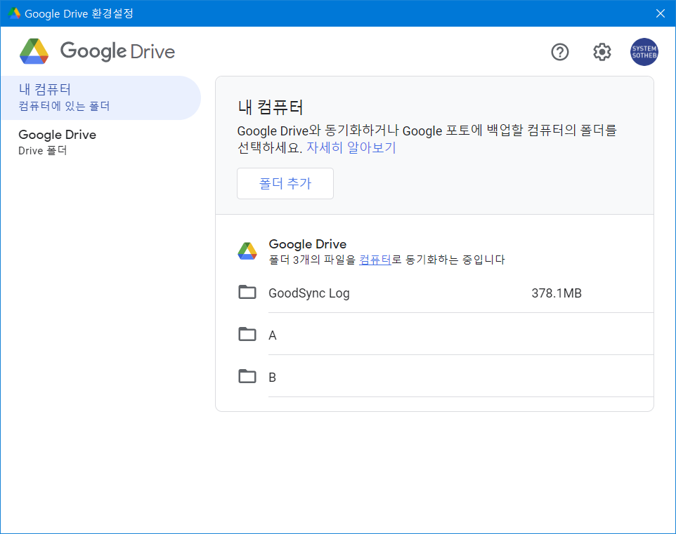The height and width of the screenshot is (534, 676).
Task: Click the folder icon for folder B
Action: pos(247,376)
